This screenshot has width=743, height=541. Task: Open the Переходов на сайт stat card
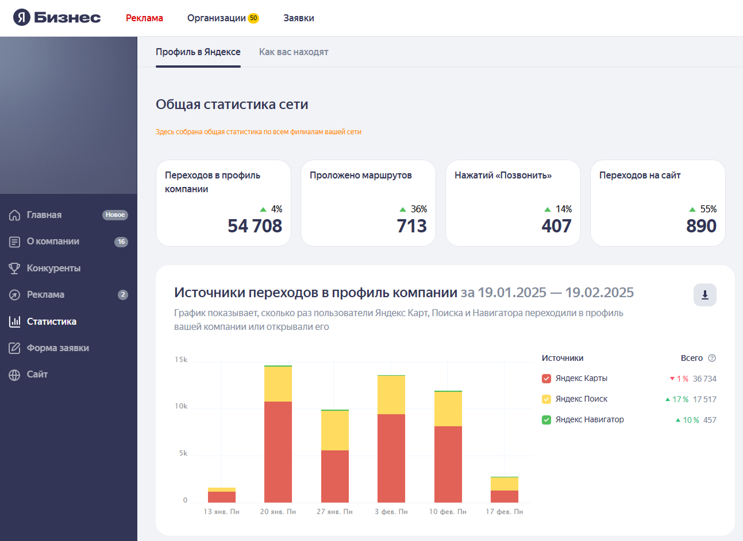pos(658,203)
